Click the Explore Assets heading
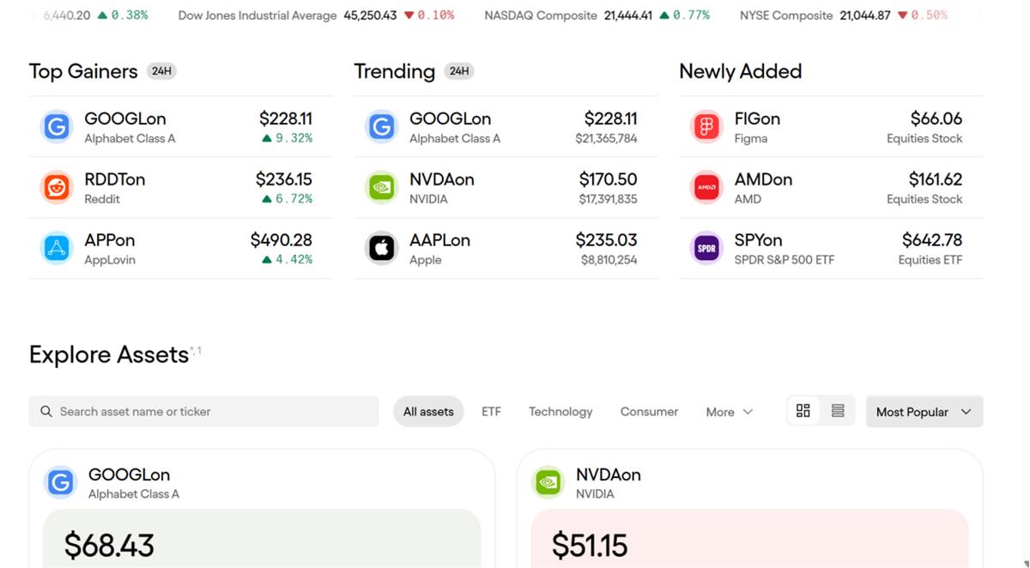The width and height of the screenshot is (1030, 568). (x=109, y=355)
